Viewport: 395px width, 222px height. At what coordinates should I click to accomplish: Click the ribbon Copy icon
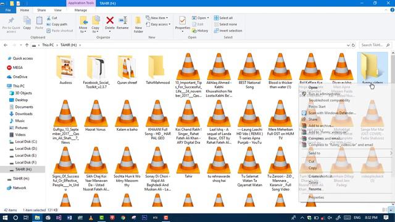(27, 23)
